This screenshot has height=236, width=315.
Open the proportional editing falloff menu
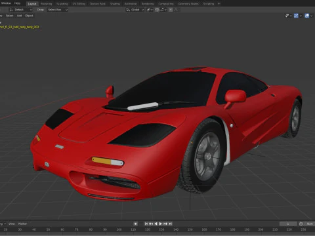tap(176, 10)
